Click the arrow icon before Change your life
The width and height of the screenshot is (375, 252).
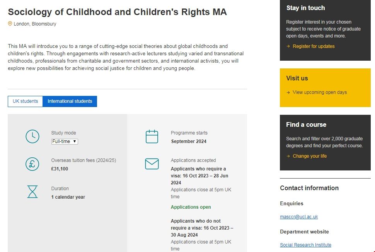point(288,156)
